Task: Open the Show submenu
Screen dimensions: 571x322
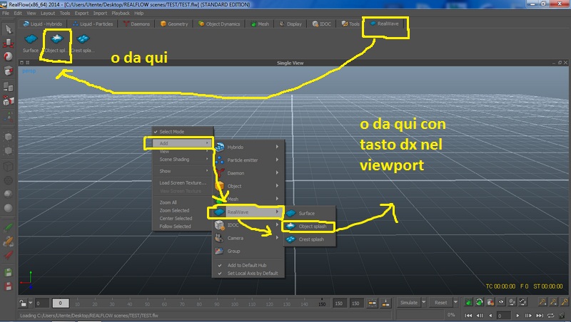Action: pyautogui.click(x=183, y=171)
